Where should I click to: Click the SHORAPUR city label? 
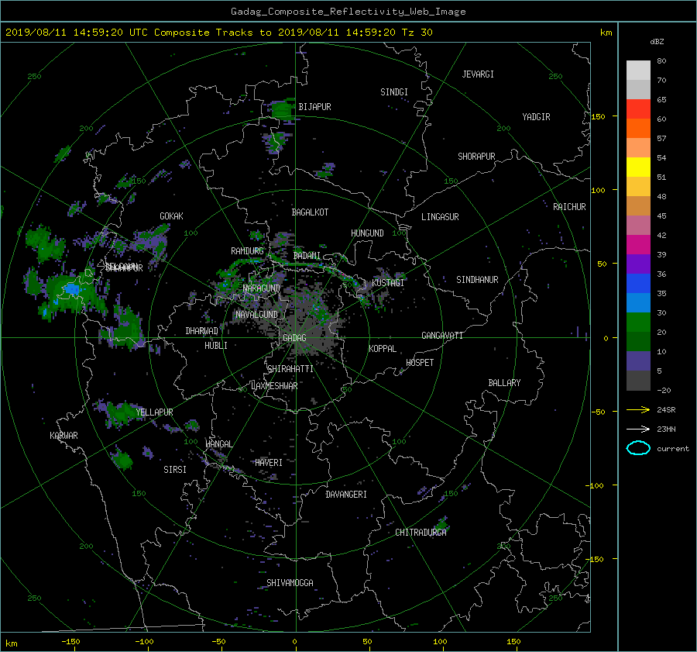pos(476,157)
